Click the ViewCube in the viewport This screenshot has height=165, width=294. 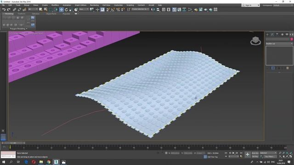click(255, 41)
